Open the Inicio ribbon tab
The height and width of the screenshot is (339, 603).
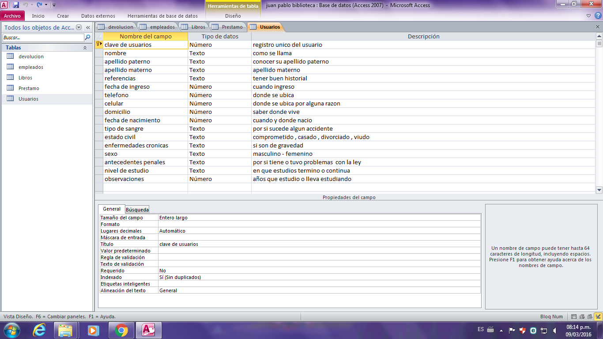tap(38, 16)
